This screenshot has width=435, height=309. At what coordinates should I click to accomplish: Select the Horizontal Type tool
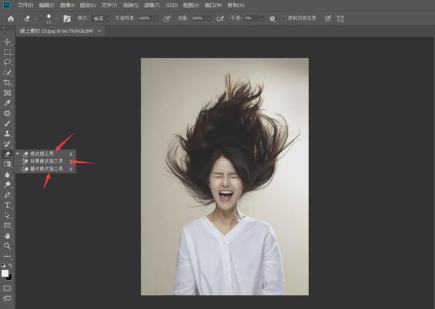[7, 205]
